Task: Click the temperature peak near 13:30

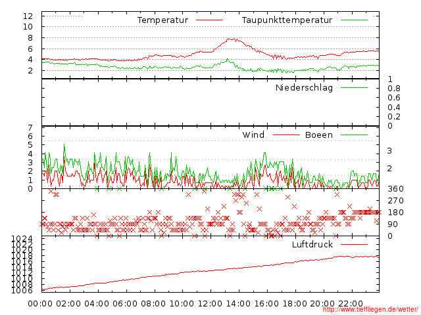Action: [x=232, y=39]
